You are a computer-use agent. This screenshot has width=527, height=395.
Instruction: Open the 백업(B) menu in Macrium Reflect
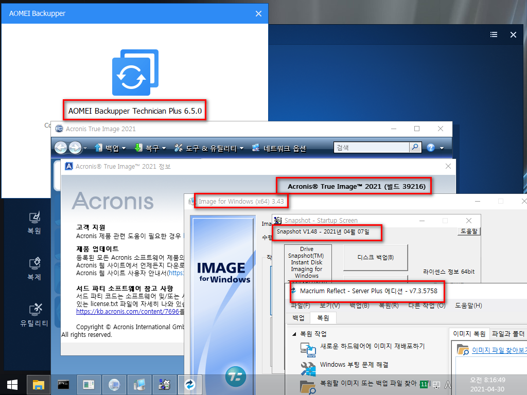pos(359,306)
